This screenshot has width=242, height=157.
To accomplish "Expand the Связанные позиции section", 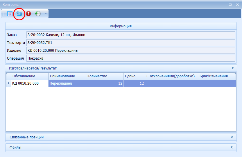I will [232, 137].
